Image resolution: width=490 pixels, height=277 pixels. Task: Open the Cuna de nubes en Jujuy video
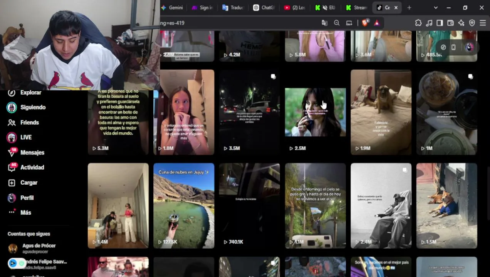click(184, 206)
